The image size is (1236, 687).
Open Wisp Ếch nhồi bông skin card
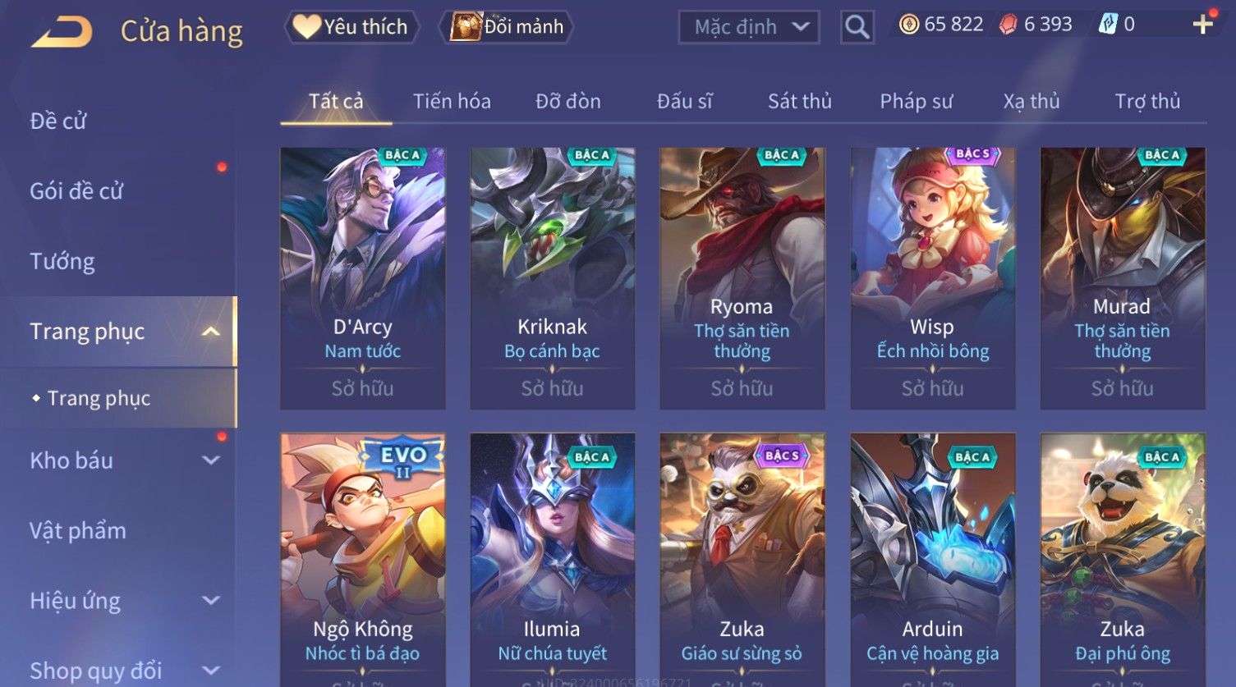pyautogui.click(x=932, y=278)
